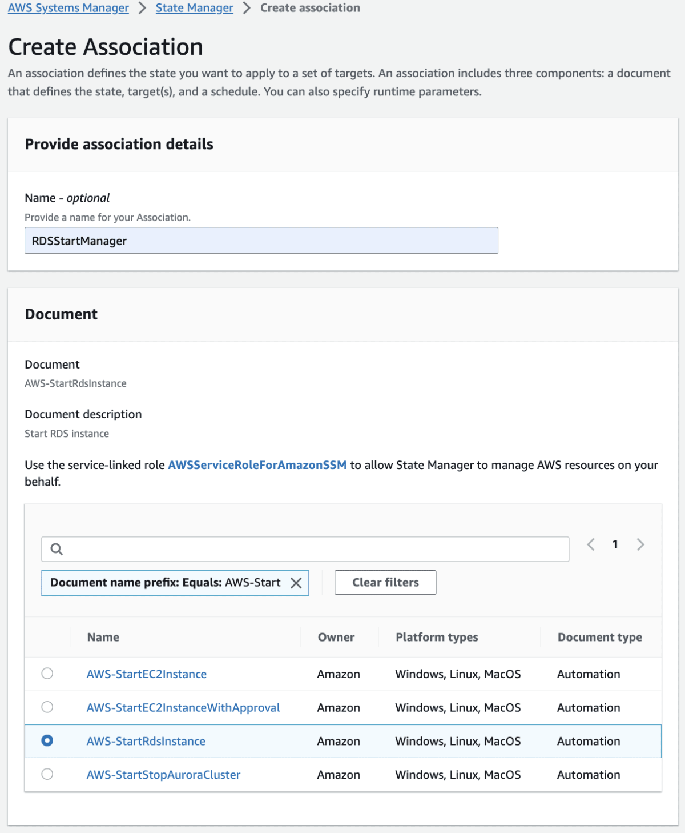Click the 'Document name prefix: Equals: AWS-Start' filter text
Viewport: 685px width, 833px height.
pyautogui.click(x=166, y=583)
